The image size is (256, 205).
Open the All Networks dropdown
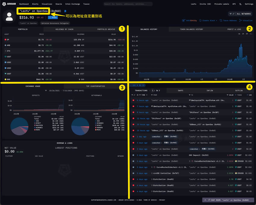click(240, 14)
